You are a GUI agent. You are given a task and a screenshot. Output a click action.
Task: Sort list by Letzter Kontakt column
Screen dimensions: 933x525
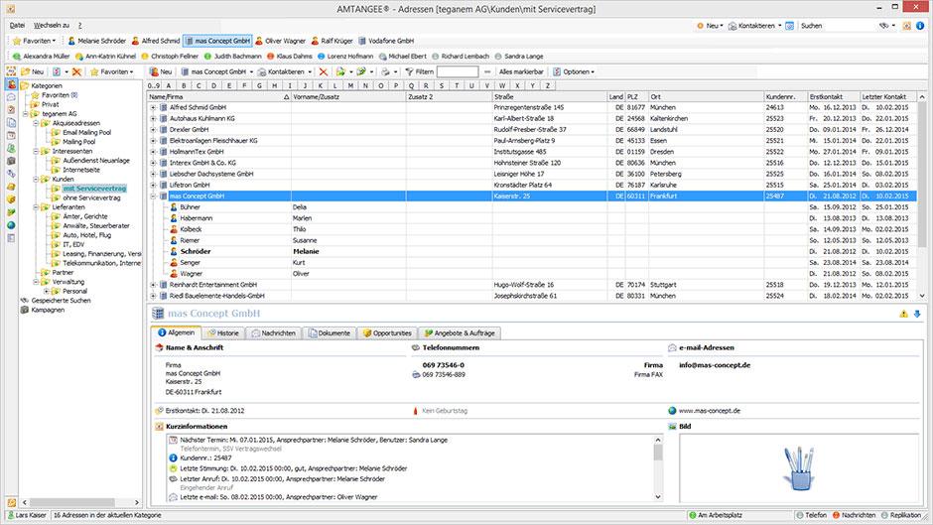887,96
